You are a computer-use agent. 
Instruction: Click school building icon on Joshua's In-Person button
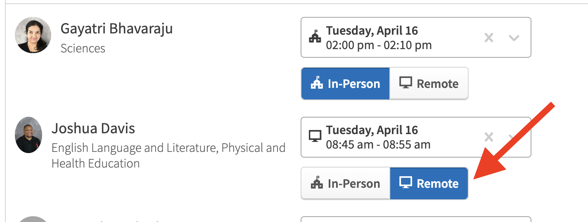(x=317, y=184)
